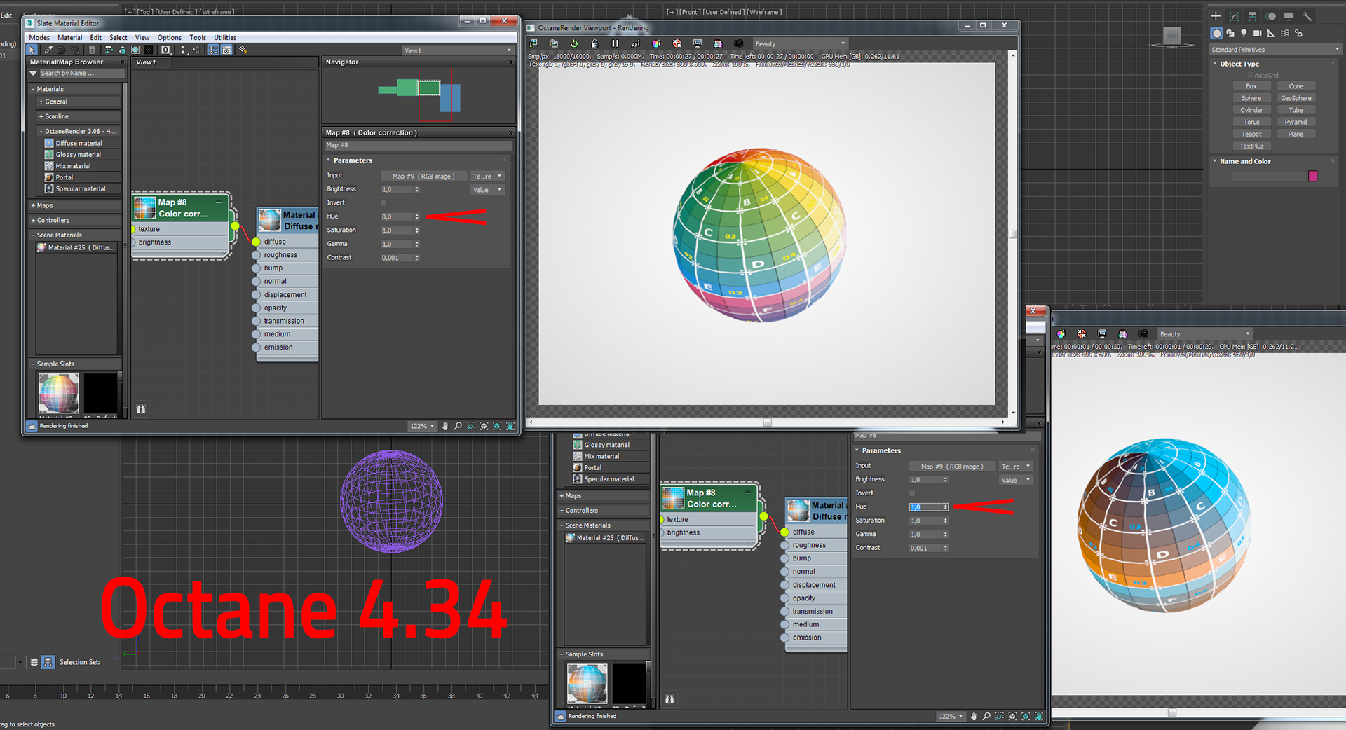Open the Material menu in Slate Material Editor

[69, 38]
